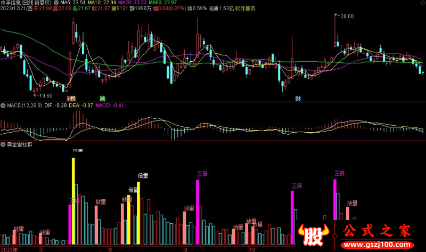Click the DEA: -0.07 value
The width and height of the screenshot is (426, 252).
tap(81, 105)
